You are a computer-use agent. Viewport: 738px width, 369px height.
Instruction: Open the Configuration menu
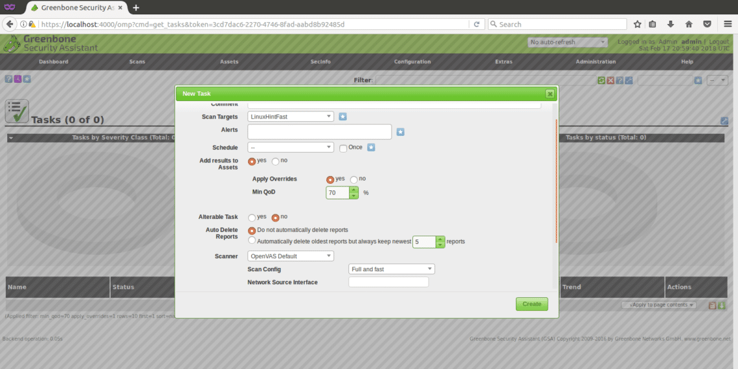point(412,61)
